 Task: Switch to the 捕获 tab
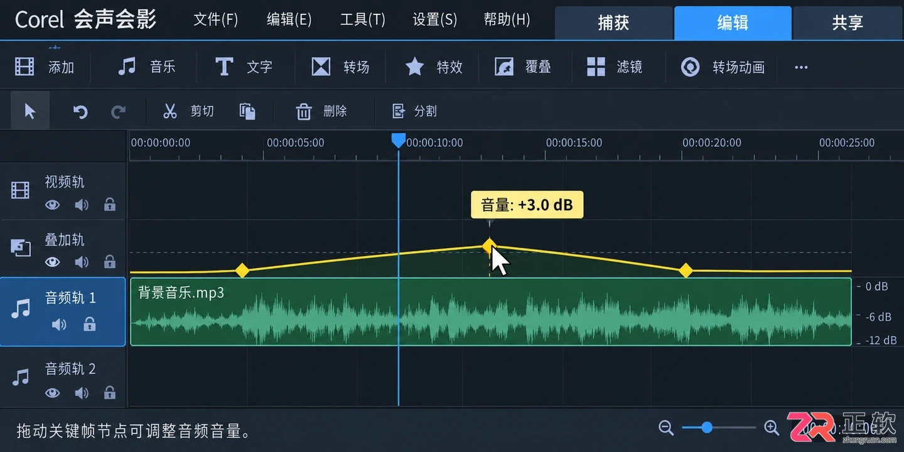coord(613,23)
